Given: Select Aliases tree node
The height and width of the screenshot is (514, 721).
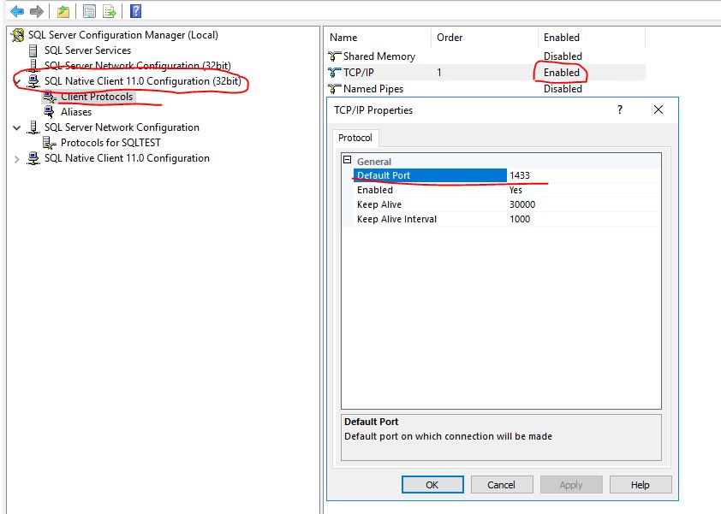Looking at the screenshot, I should pos(76,112).
